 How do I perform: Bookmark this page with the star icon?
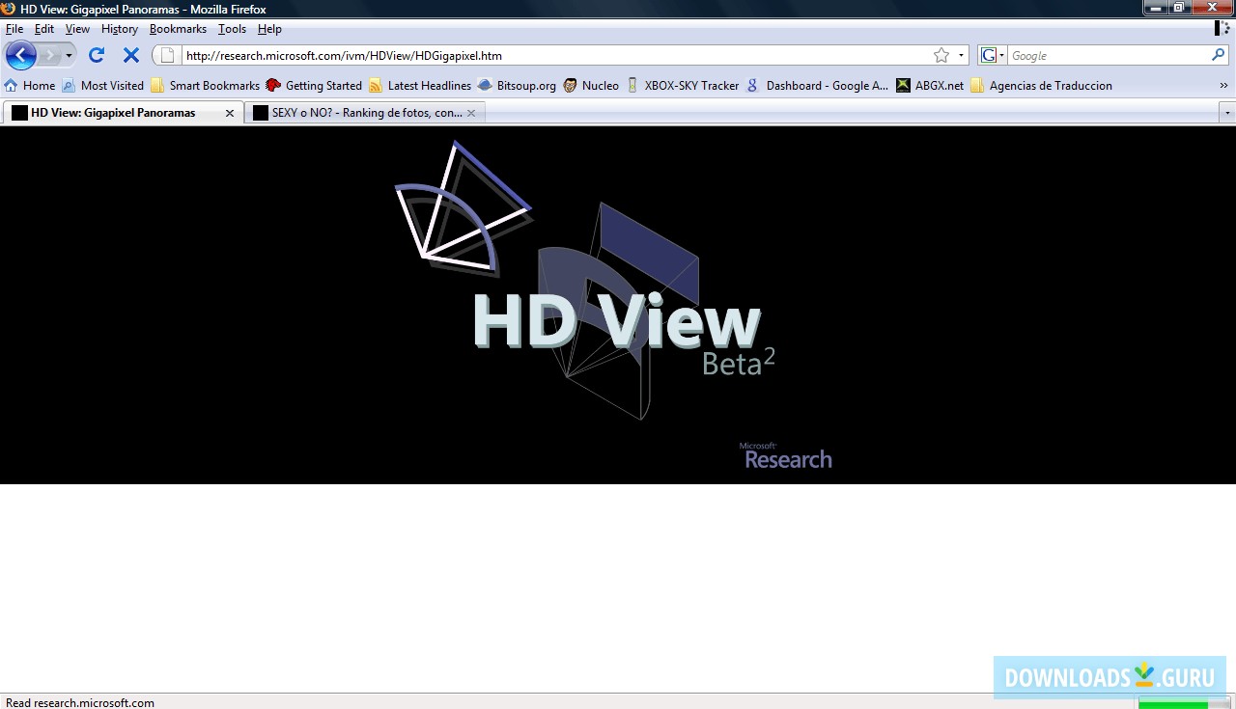[941, 55]
